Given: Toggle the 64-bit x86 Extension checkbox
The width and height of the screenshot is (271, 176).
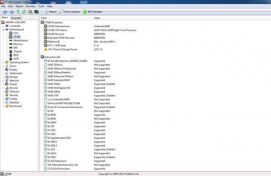Looking at the screenshot, I should point(46,61).
